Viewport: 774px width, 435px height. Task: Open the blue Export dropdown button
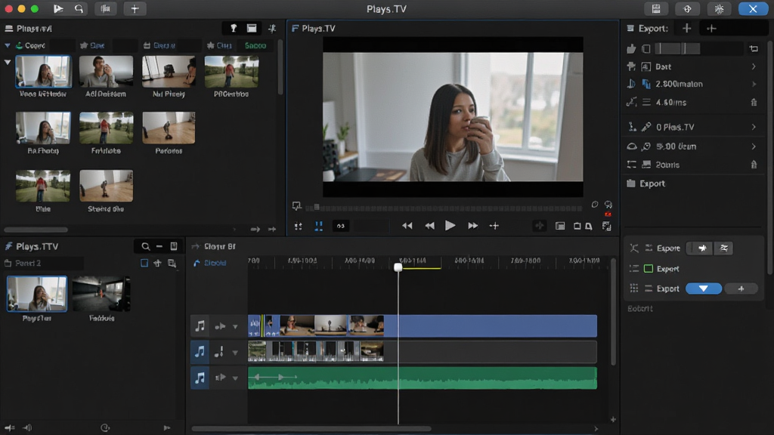(704, 288)
